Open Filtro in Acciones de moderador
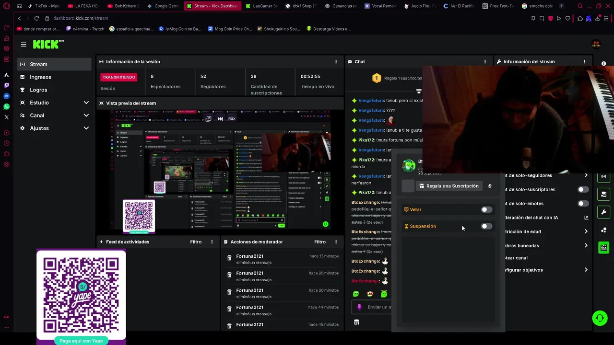The height and width of the screenshot is (345, 614). pyautogui.click(x=320, y=242)
